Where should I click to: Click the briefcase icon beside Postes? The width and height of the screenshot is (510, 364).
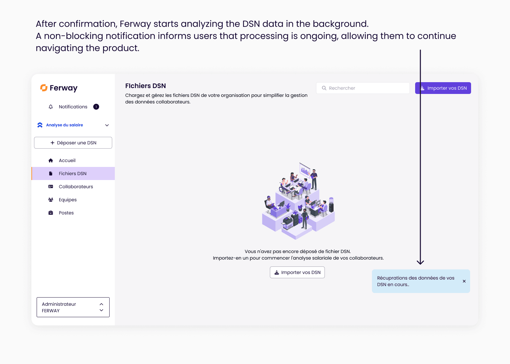[x=51, y=213]
